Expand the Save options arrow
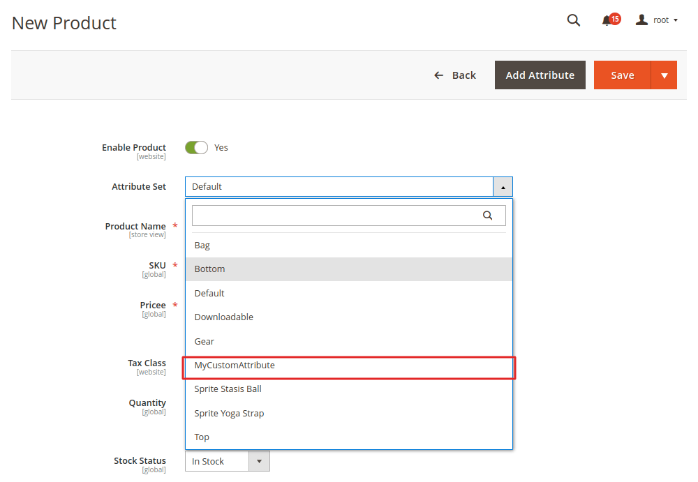 click(x=664, y=75)
